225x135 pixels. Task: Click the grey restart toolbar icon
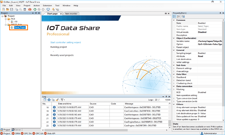click(x=39, y=9)
